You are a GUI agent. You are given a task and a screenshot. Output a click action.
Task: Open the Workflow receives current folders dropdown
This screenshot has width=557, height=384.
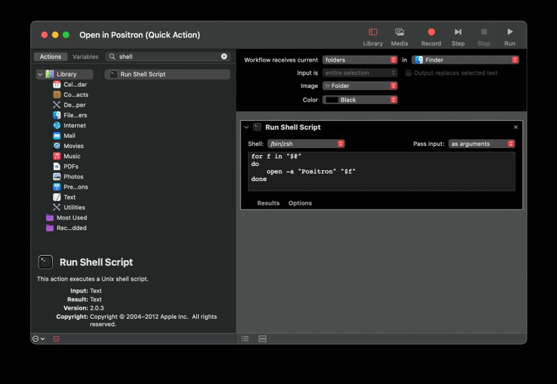[360, 60]
